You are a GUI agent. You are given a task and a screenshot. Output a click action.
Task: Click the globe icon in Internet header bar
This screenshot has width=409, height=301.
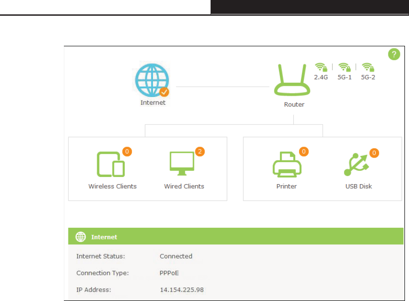coord(81,237)
